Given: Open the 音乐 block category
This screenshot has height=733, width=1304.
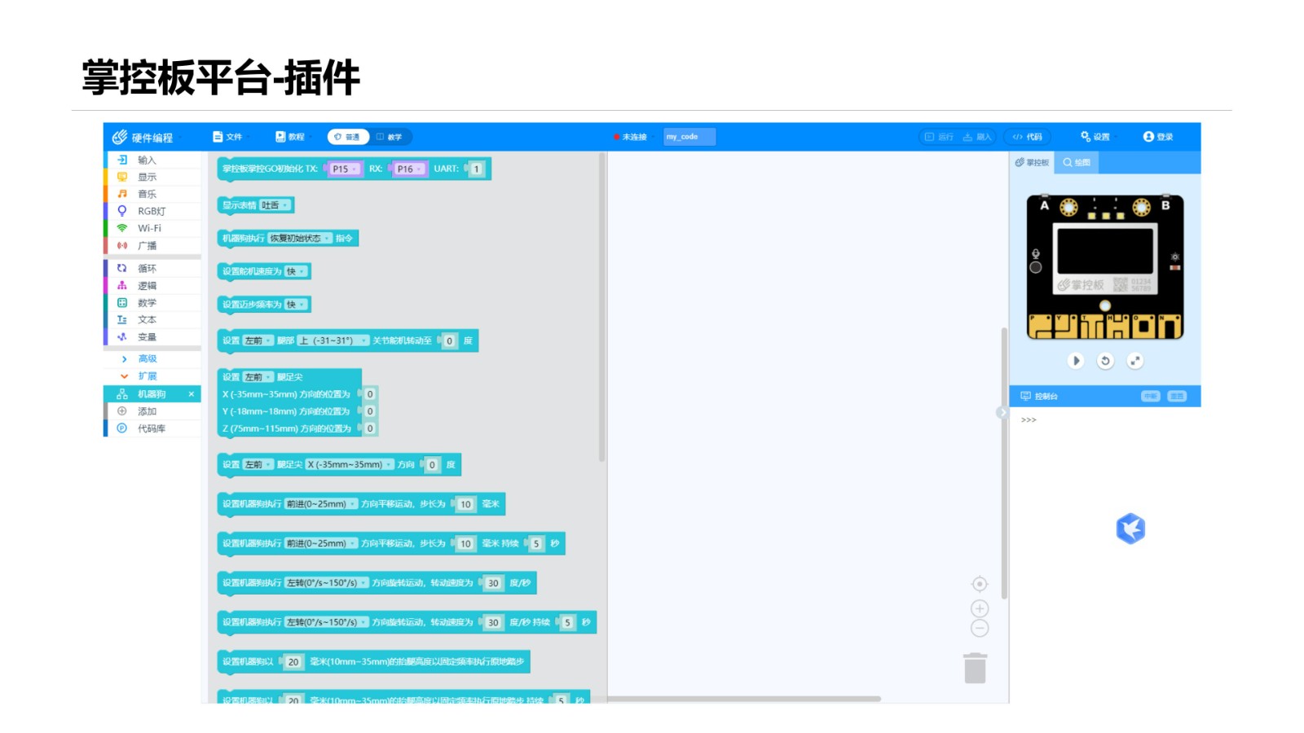Looking at the screenshot, I should click(152, 194).
